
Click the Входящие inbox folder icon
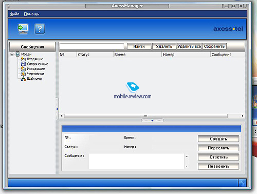[x=23, y=59]
